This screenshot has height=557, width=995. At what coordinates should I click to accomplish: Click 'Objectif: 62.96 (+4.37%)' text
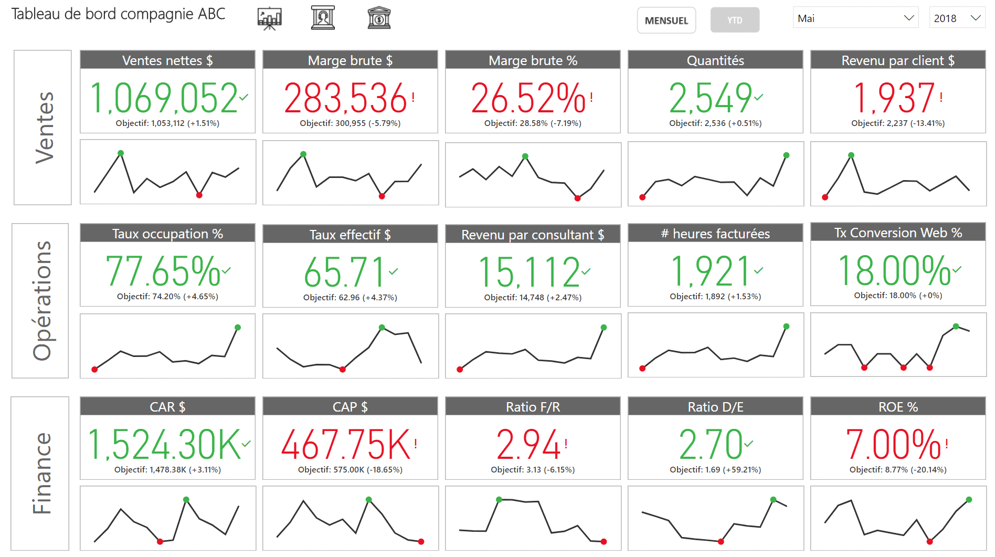tap(350, 298)
